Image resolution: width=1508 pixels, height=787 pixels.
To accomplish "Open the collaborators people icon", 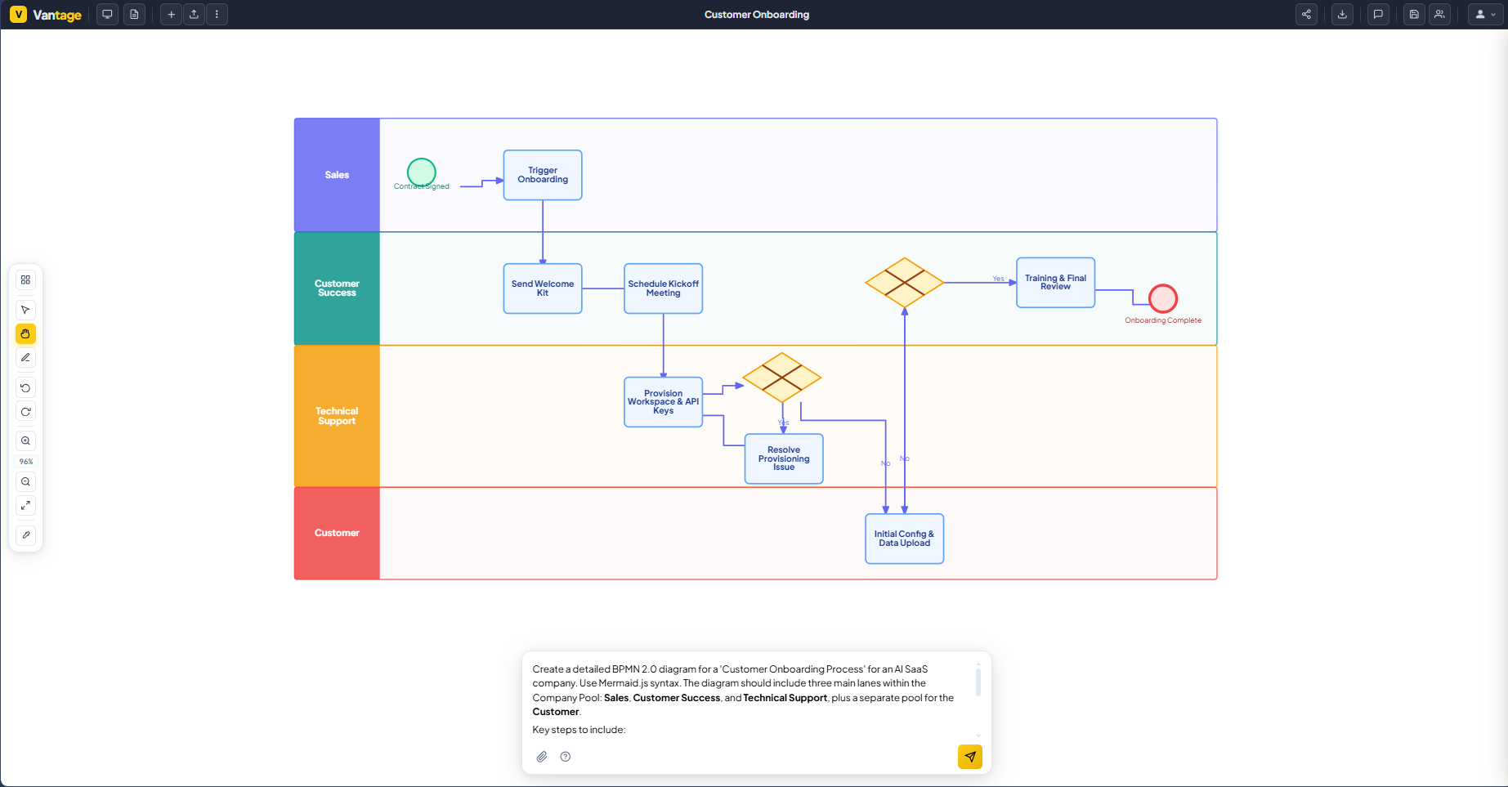I will tap(1439, 15).
